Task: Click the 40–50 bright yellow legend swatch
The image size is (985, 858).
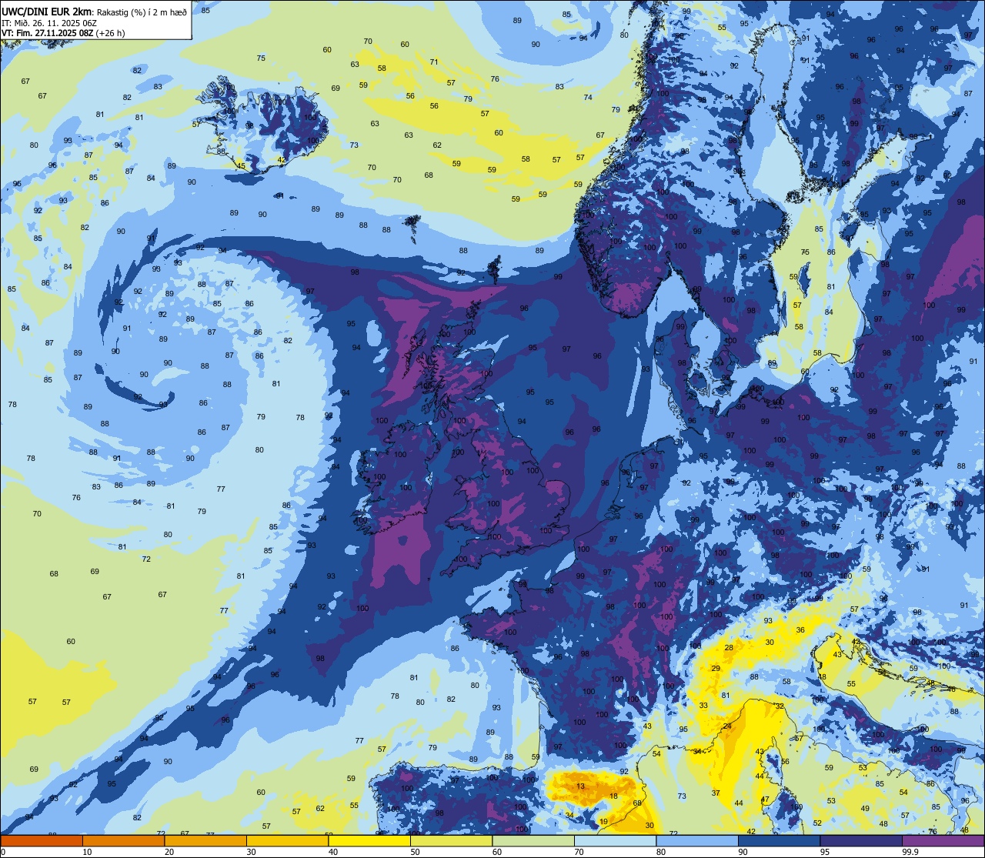Action: click(369, 840)
